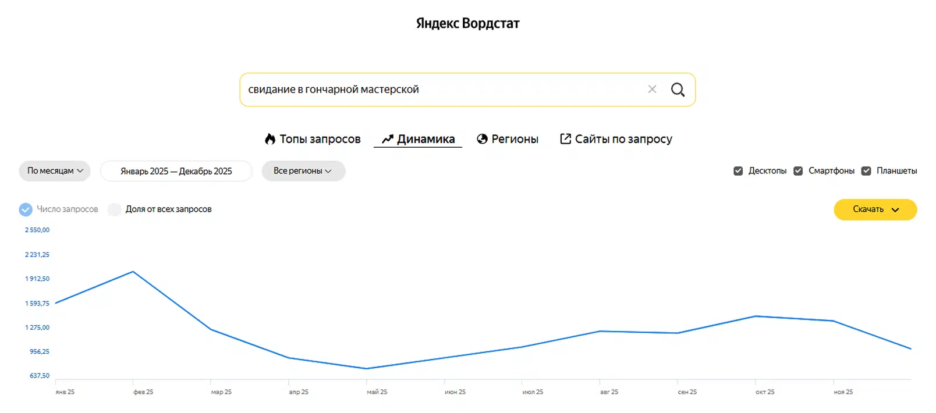
Task: Expand the Все регионы dropdown
Action: [x=303, y=171]
